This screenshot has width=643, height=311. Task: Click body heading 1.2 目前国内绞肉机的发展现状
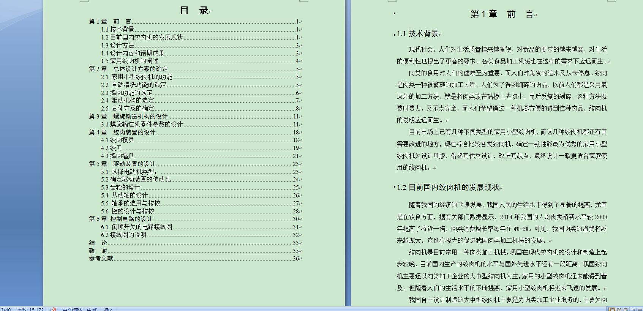pyautogui.click(x=448, y=188)
